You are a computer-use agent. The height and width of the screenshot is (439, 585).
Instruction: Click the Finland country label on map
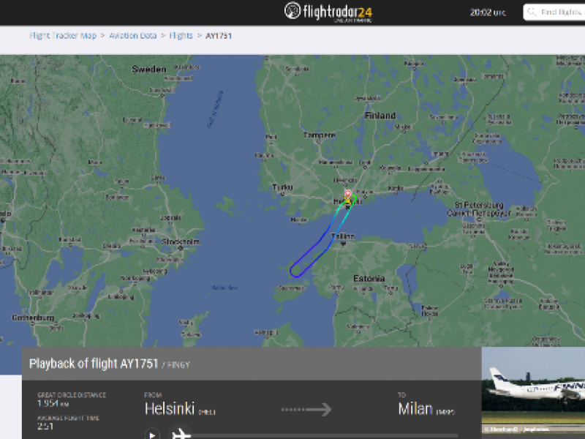[380, 116]
